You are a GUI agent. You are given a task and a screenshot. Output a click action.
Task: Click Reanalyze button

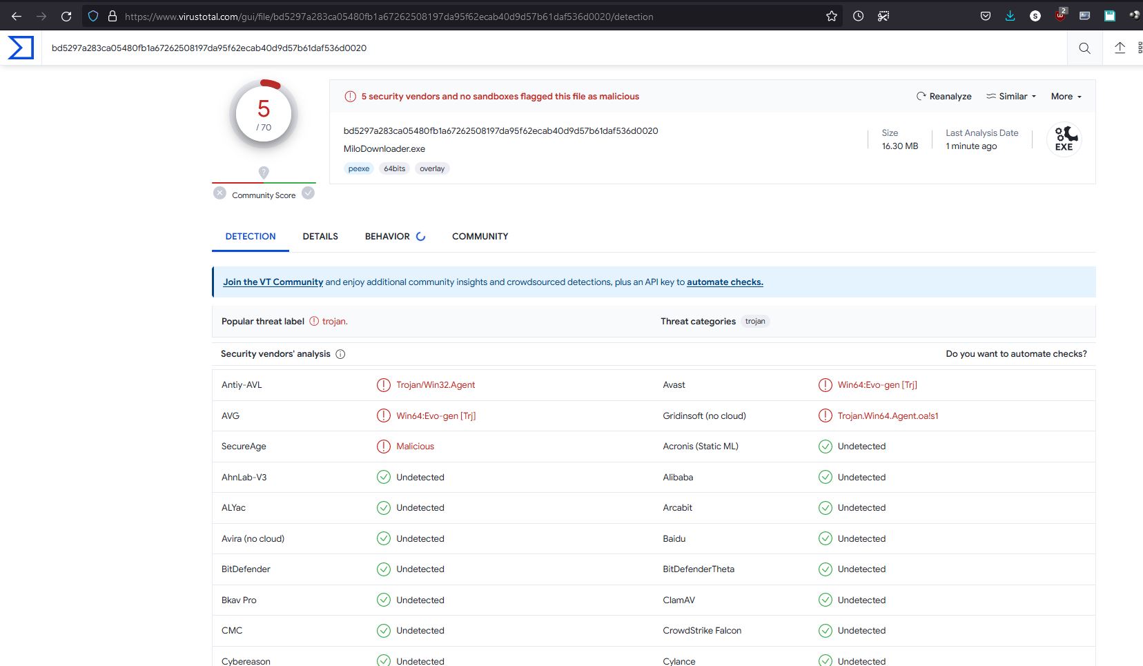(x=944, y=97)
